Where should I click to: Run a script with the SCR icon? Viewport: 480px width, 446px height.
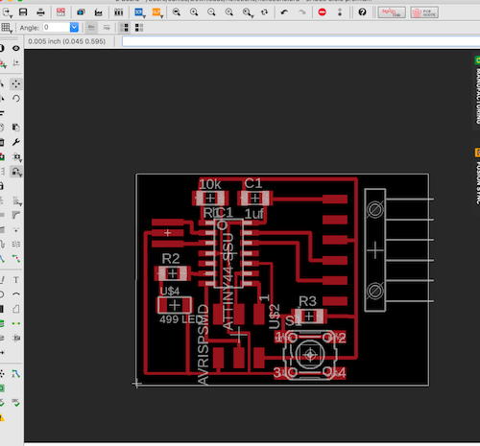[x=139, y=12]
